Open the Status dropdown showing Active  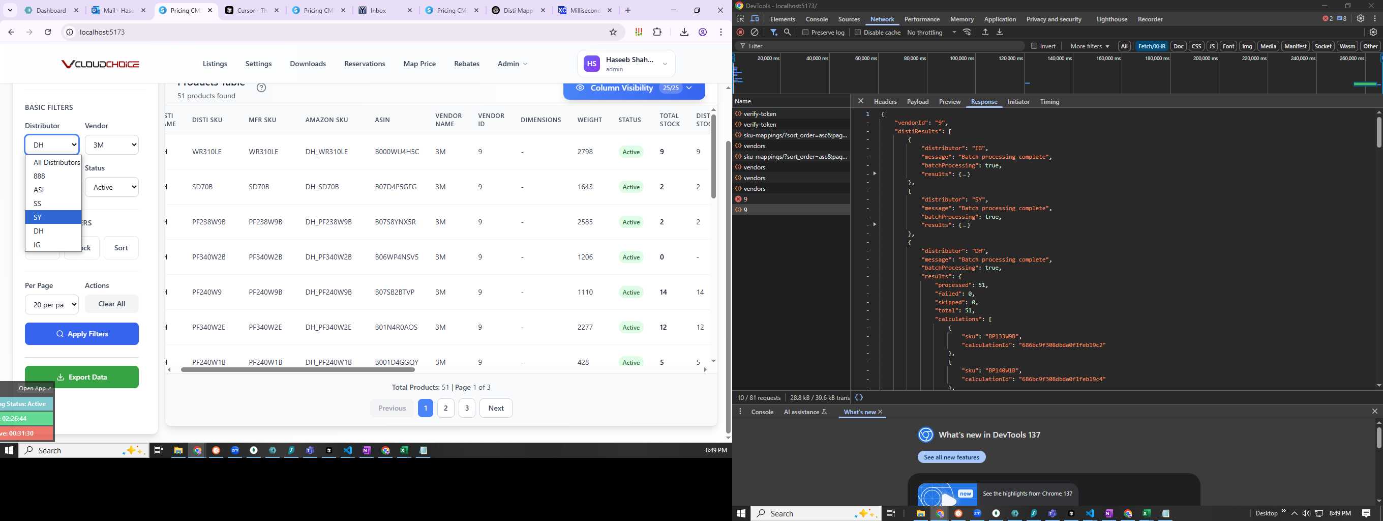pos(112,187)
